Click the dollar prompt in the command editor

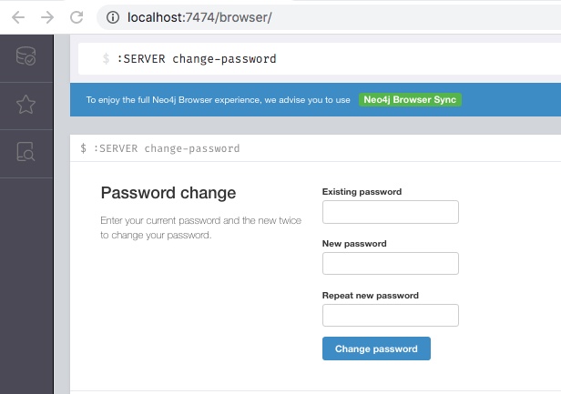(107, 59)
